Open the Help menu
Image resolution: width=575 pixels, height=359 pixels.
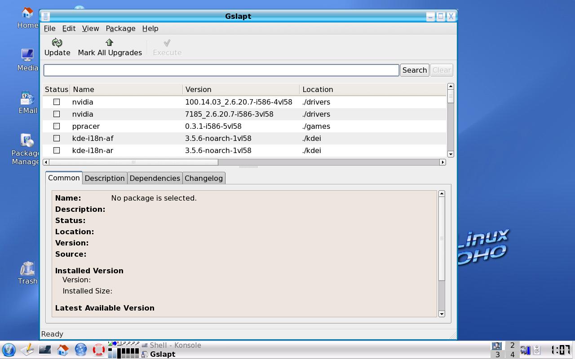coord(150,28)
